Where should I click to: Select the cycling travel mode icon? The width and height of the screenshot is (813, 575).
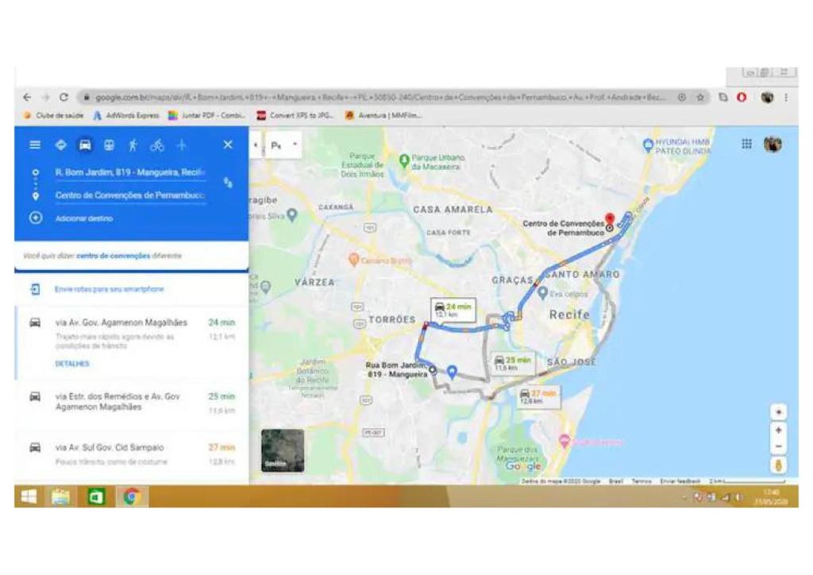pos(157,145)
